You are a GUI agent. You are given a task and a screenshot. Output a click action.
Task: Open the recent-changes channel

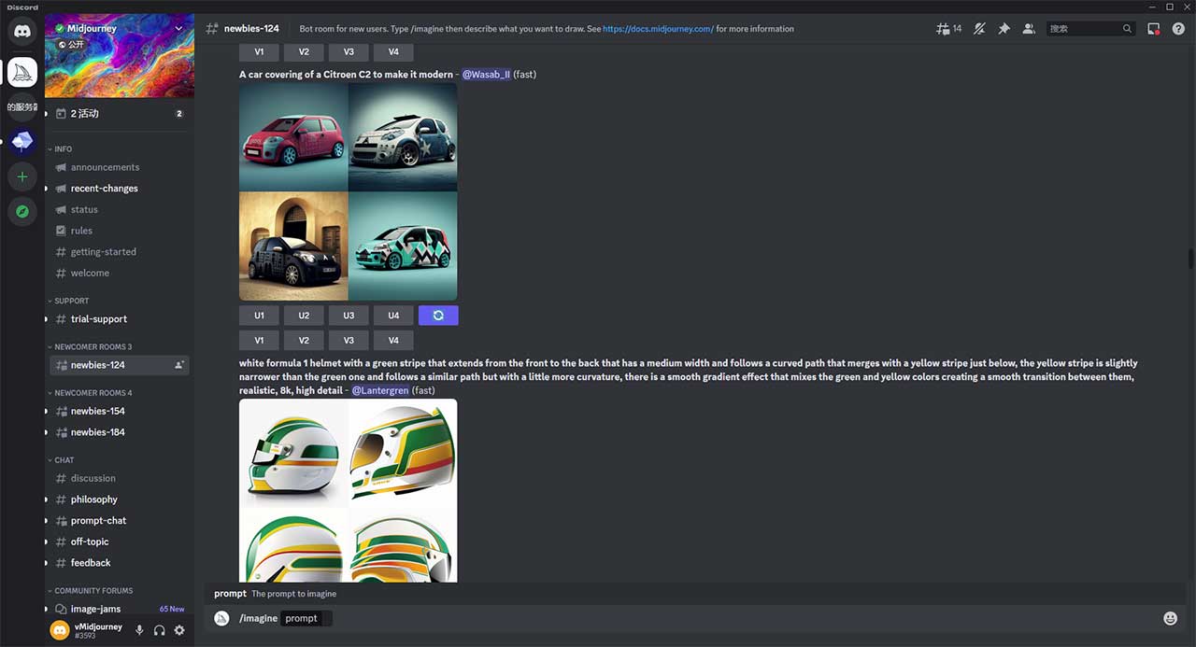[x=120, y=189]
